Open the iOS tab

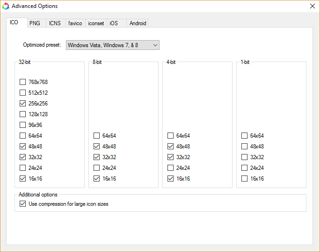114,23
